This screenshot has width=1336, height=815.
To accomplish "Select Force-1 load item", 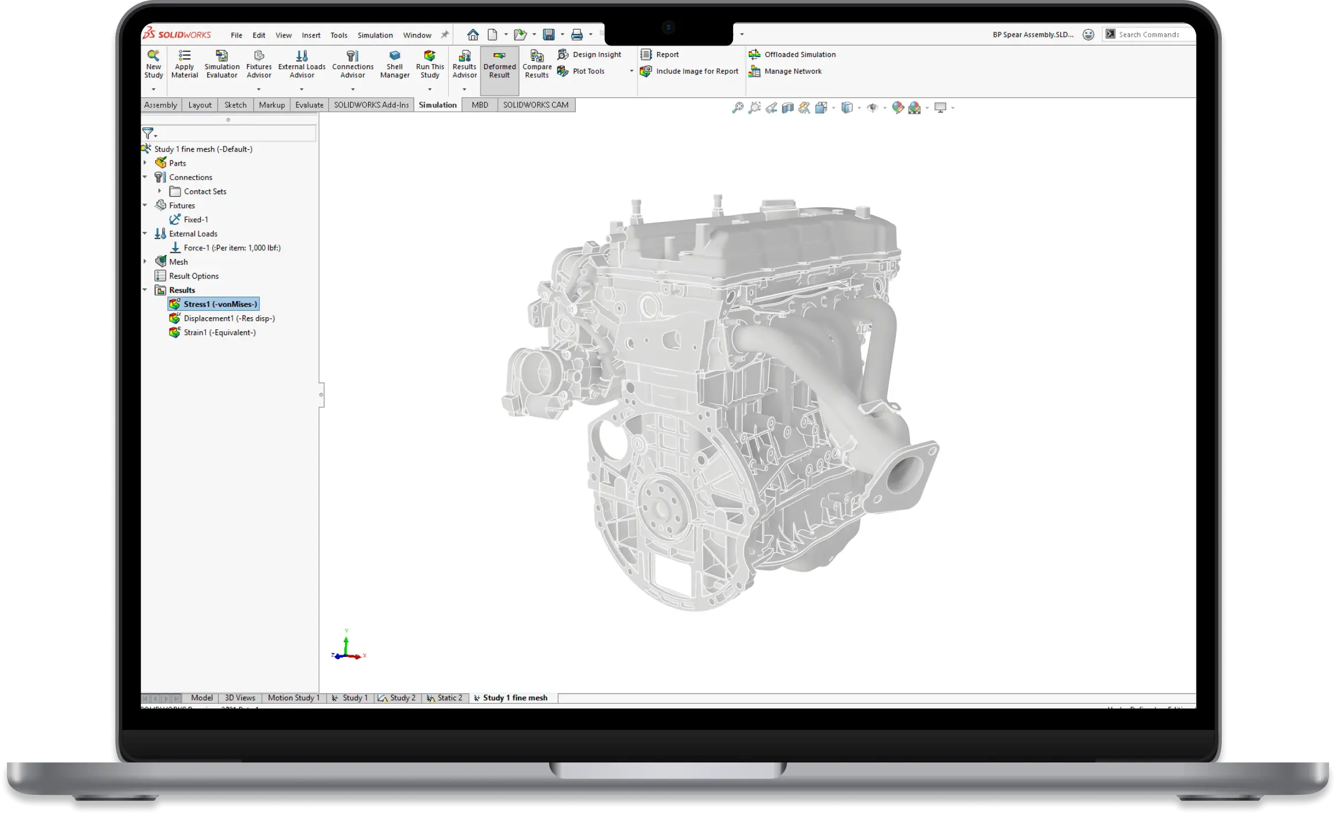I will (226, 248).
